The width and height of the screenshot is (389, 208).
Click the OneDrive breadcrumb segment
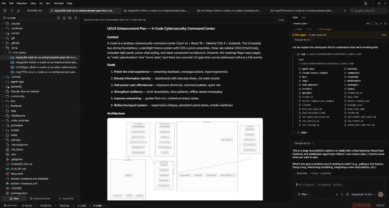coord(46,205)
